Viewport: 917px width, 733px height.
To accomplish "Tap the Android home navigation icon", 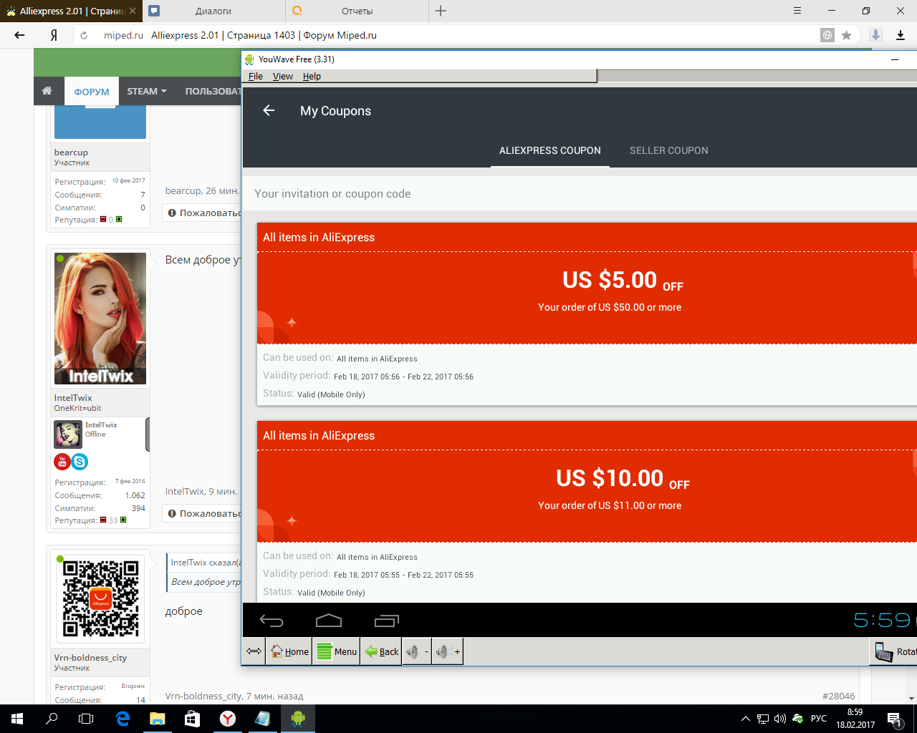I will click(329, 620).
